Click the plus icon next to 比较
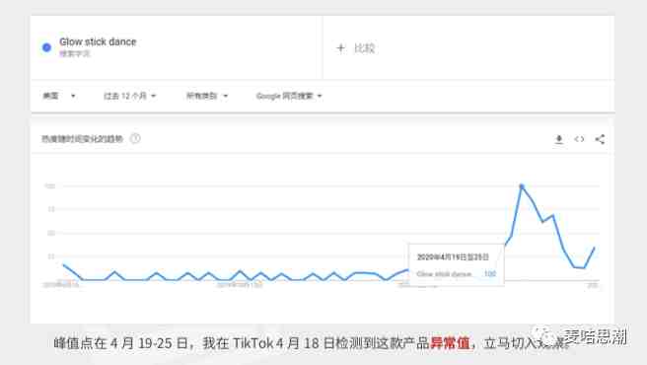 click(340, 48)
